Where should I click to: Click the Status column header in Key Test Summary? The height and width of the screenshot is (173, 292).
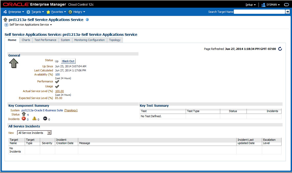pos(233,111)
